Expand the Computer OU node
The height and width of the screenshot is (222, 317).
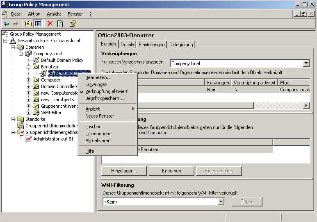tap(29, 80)
